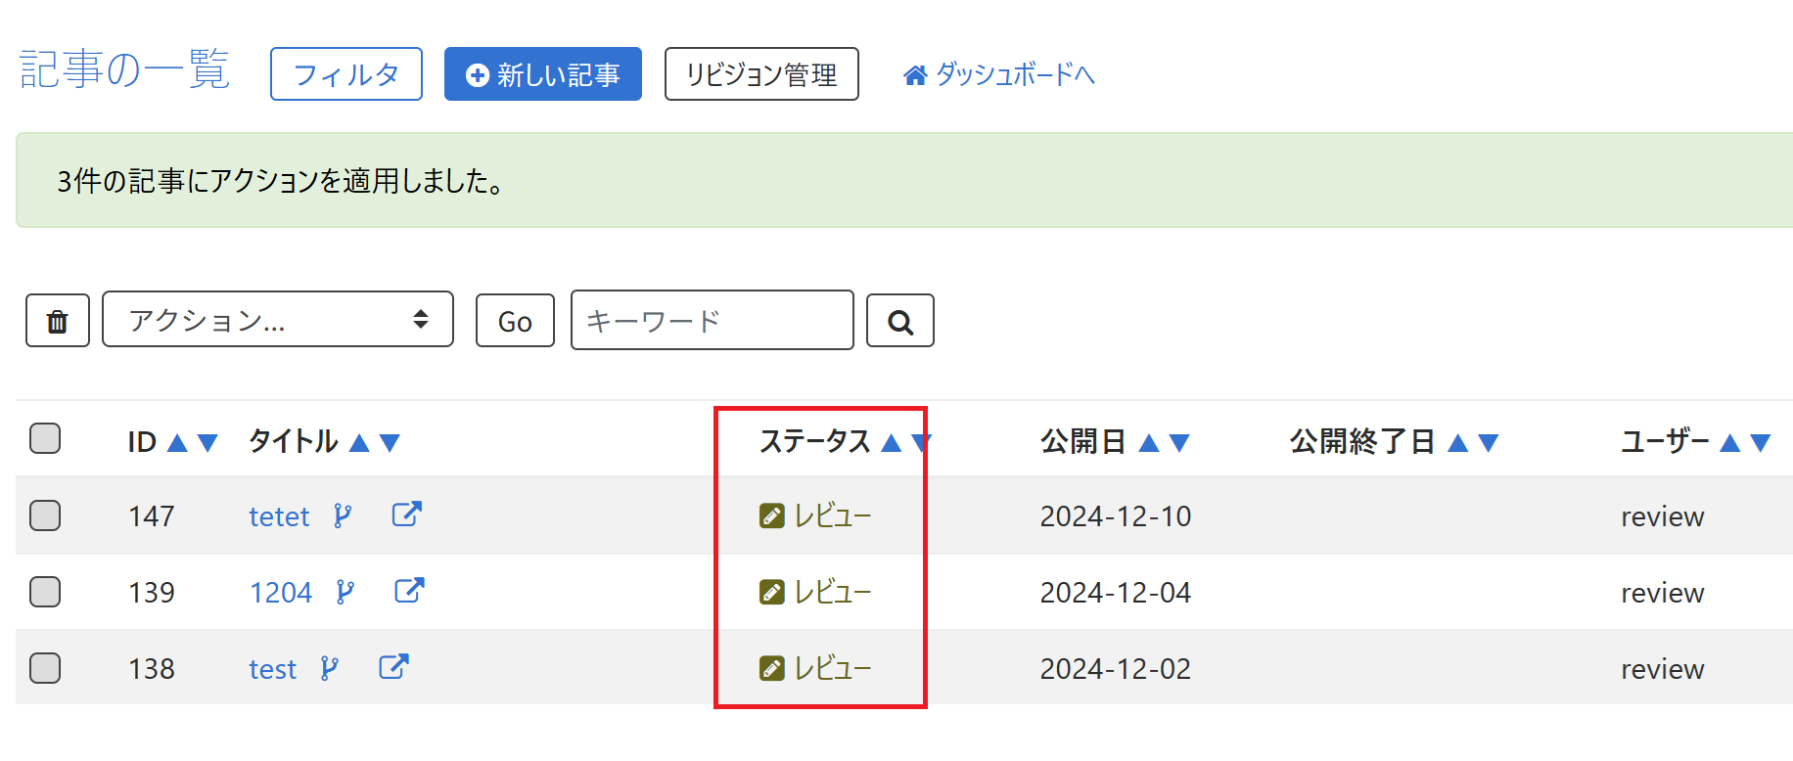Sort ユーザー column descending

click(1760, 443)
